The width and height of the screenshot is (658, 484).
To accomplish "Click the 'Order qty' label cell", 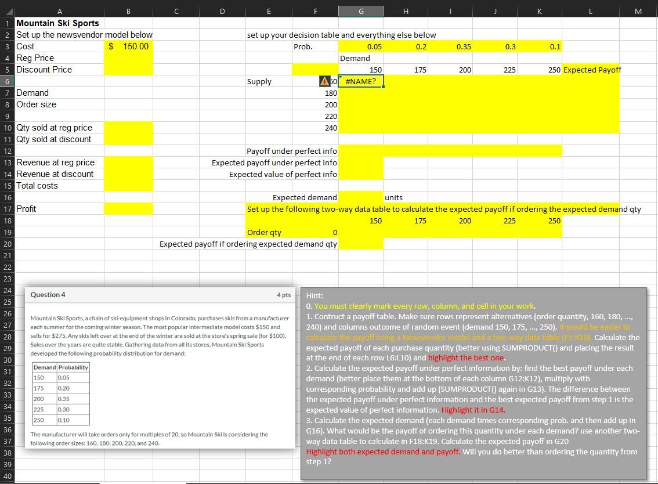I will tap(269, 232).
